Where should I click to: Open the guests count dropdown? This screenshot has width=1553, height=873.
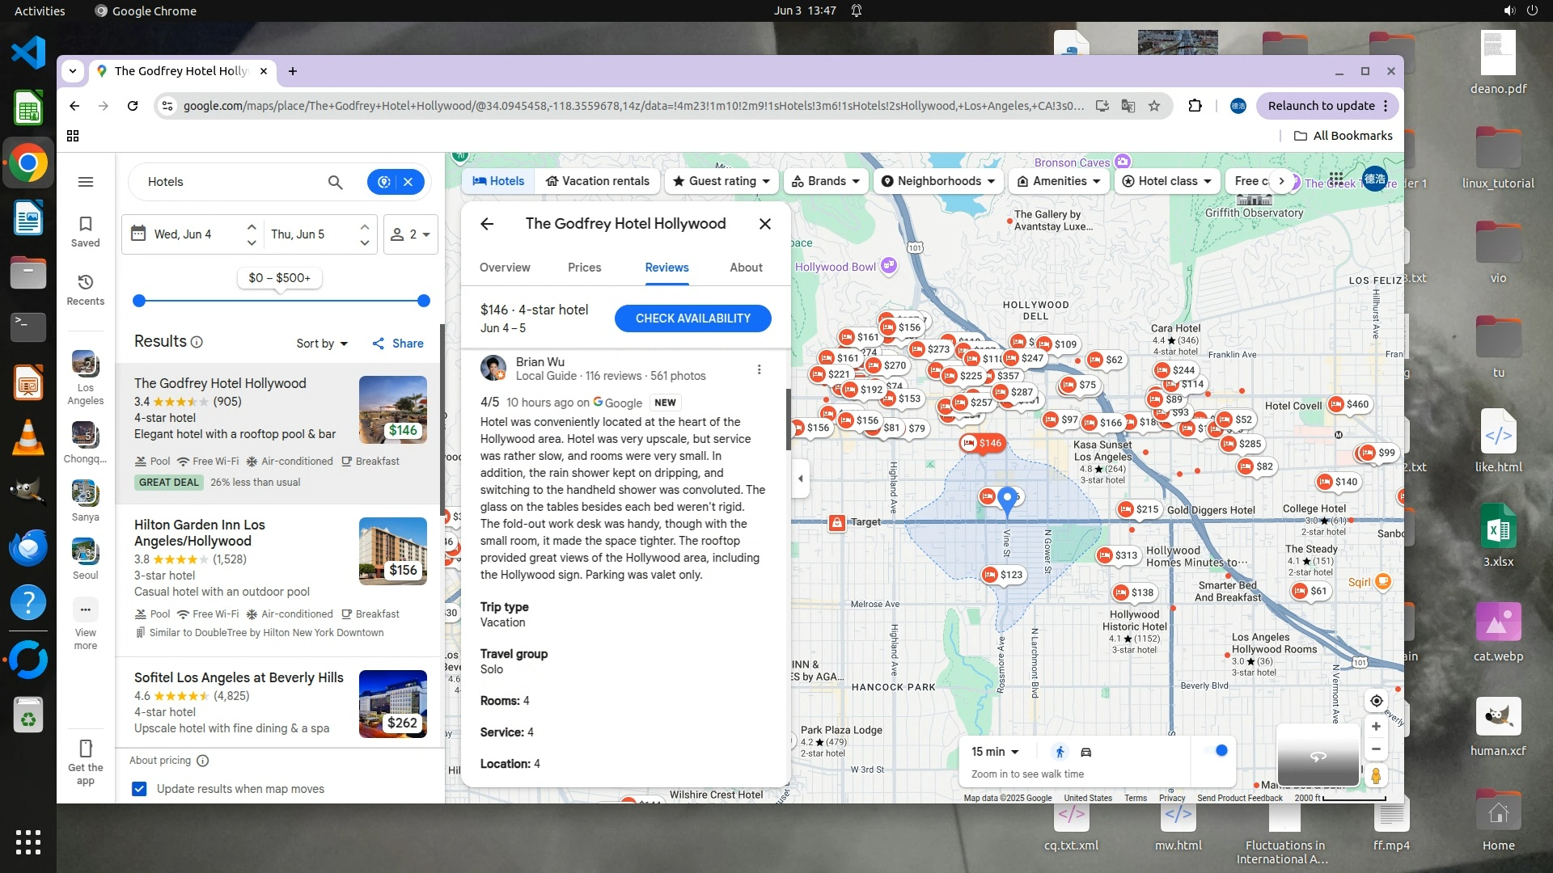pyautogui.click(x=411, y=234)
